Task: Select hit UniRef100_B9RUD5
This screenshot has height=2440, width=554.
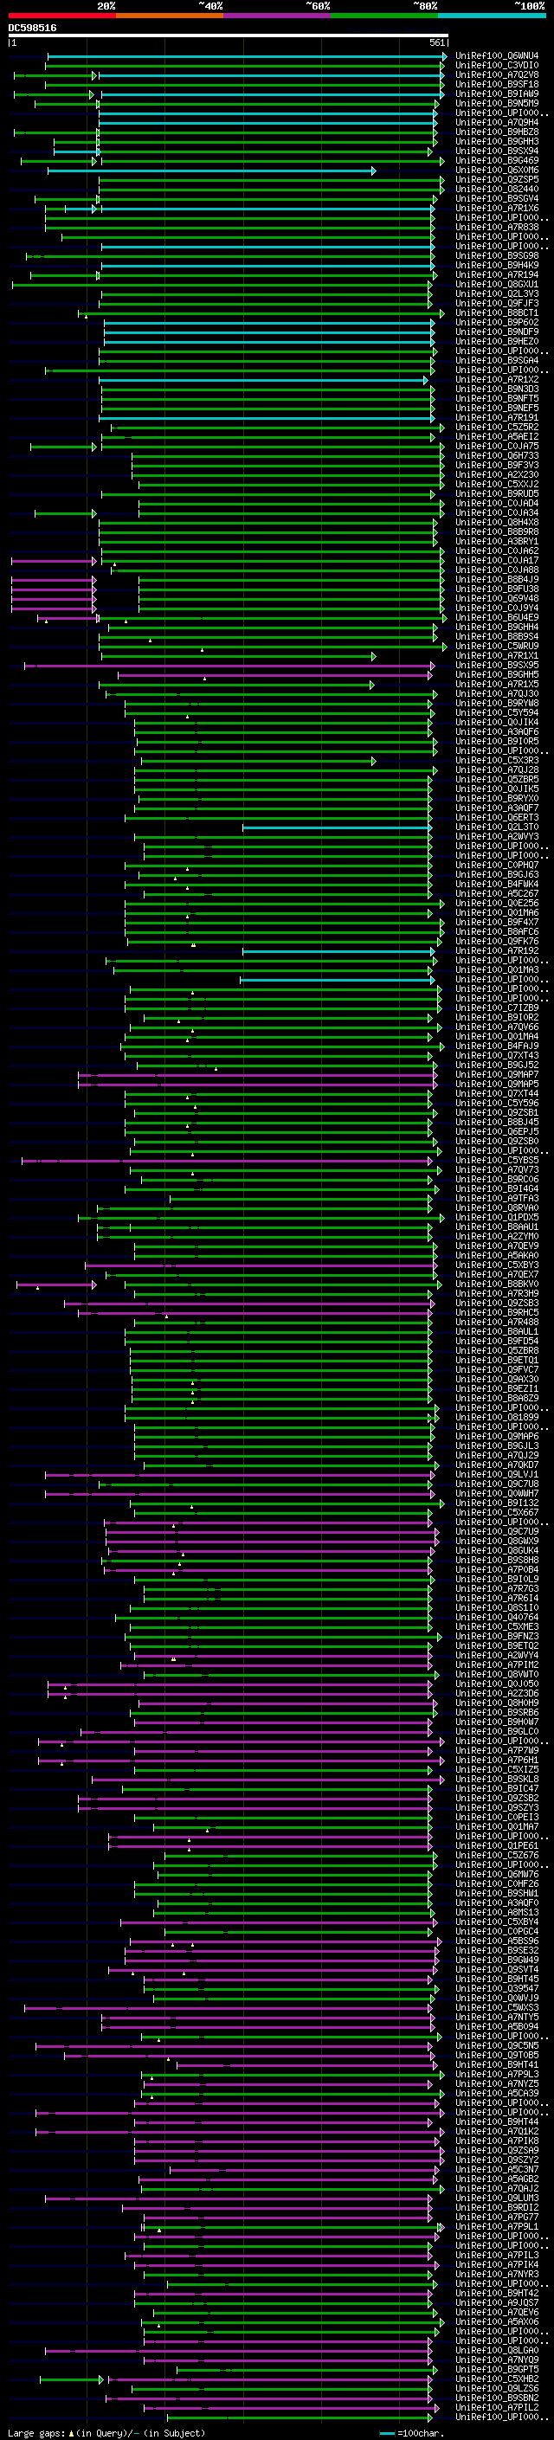Action: [497, 493]
